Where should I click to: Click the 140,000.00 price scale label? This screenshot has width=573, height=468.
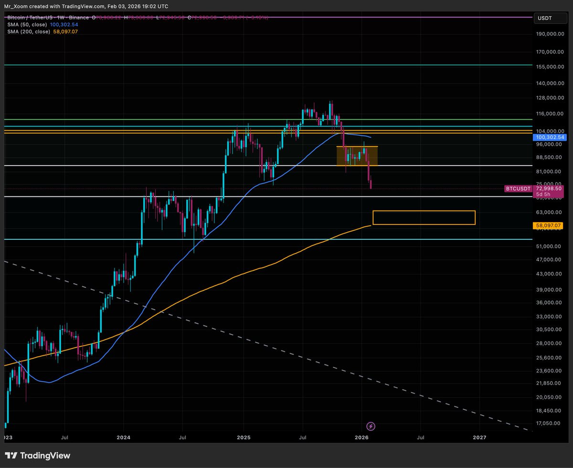[550, 83]
